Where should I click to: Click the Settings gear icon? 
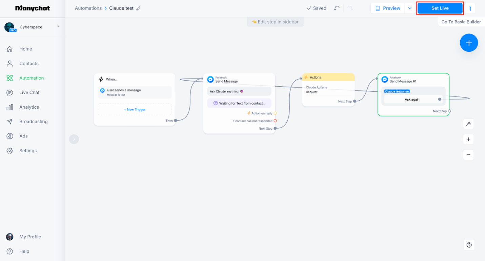[x=10, y=151]
